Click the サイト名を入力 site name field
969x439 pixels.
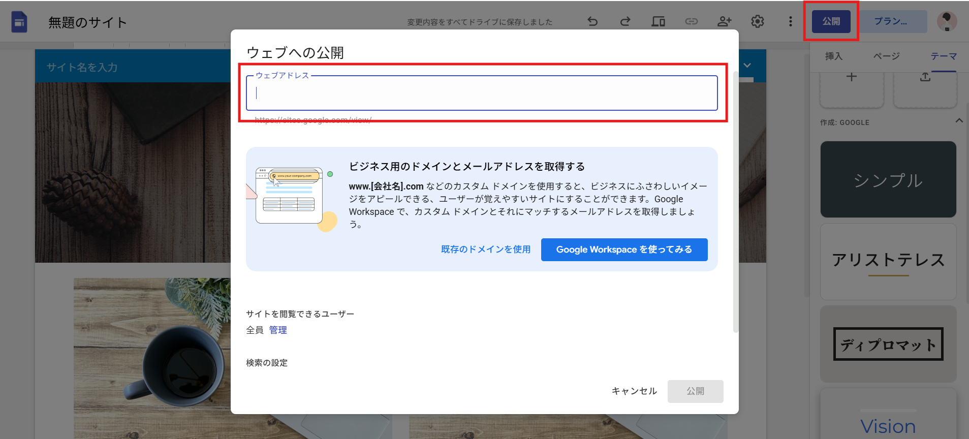(82, 68)
